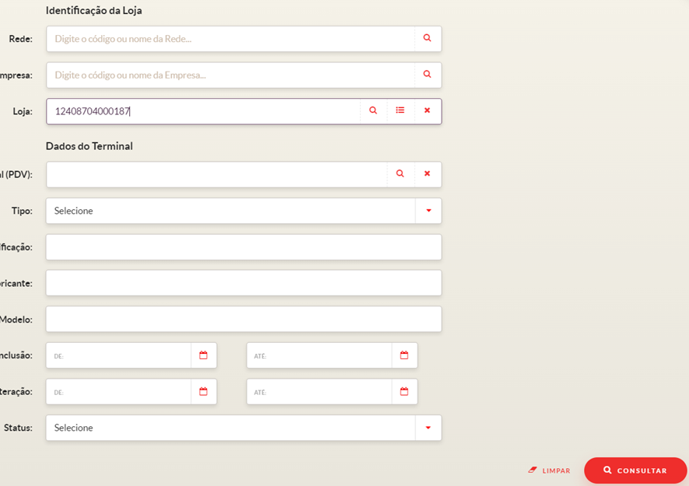Image resolution: width=689 pixels, height=486 pixels.
Task: Click the Alteração DE date field
Action: (x=119, y=392)
